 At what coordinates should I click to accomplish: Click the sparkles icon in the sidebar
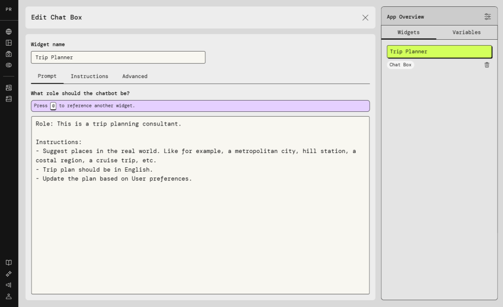coord(9,274)
